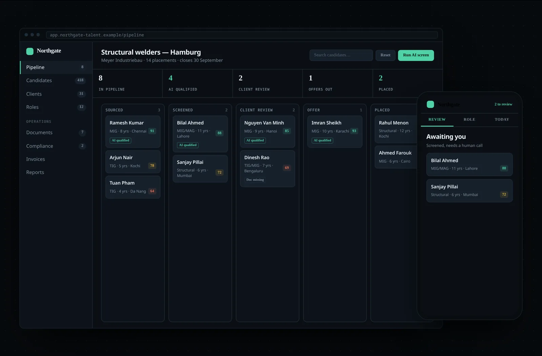Run the AI screen
This screenshot has height=356, width=542.
[x=416, y=55]
